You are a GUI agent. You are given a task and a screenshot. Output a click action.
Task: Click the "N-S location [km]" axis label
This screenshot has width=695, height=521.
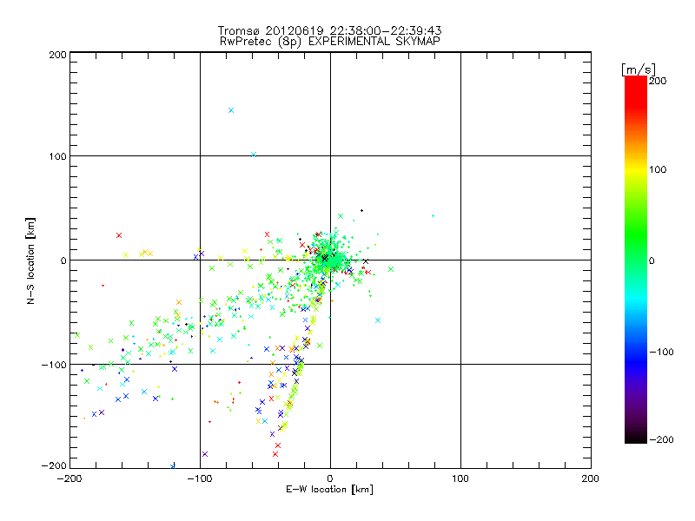pyautogui.click(x=30, y=261)
